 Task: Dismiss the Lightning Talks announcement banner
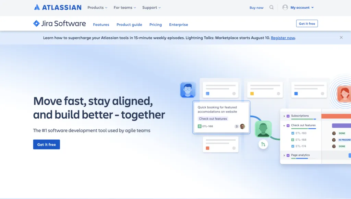pos(341,37)
